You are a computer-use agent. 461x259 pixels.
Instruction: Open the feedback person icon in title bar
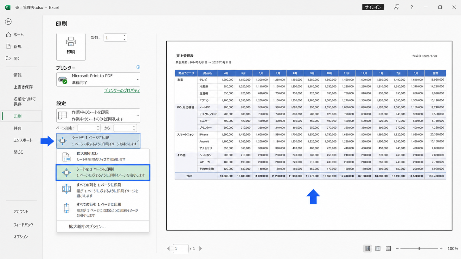click(x=397, y=7)
